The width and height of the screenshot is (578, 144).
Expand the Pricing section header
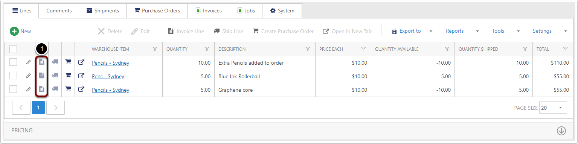tap(289, 130)
